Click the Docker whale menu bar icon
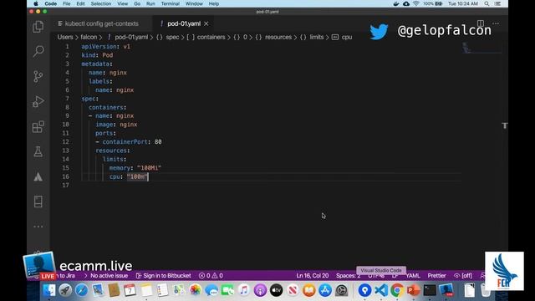The width and height of the screenshot is (535, 301). 396,3
